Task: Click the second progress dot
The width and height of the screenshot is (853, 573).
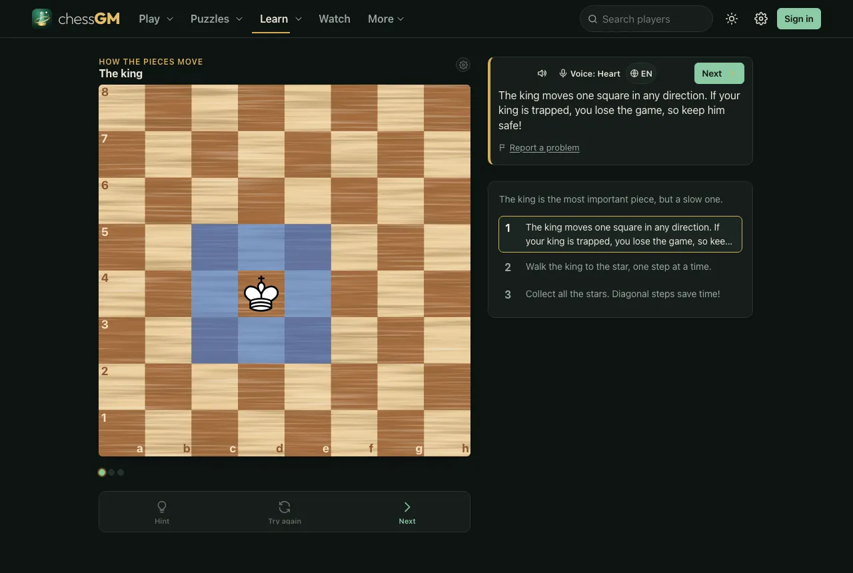Action: (x=111, y=472)
